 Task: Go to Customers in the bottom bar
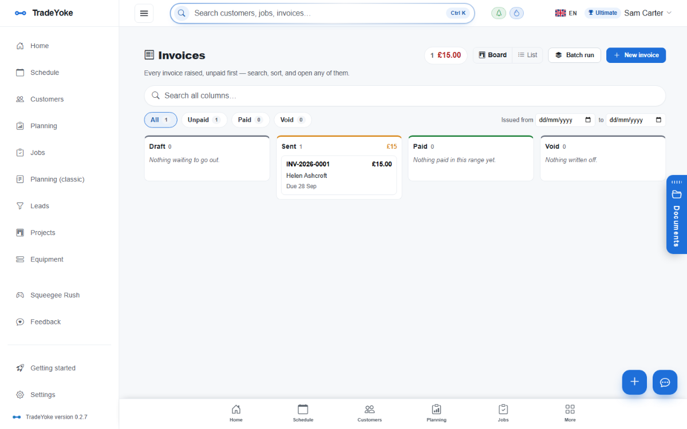(370, 413)
